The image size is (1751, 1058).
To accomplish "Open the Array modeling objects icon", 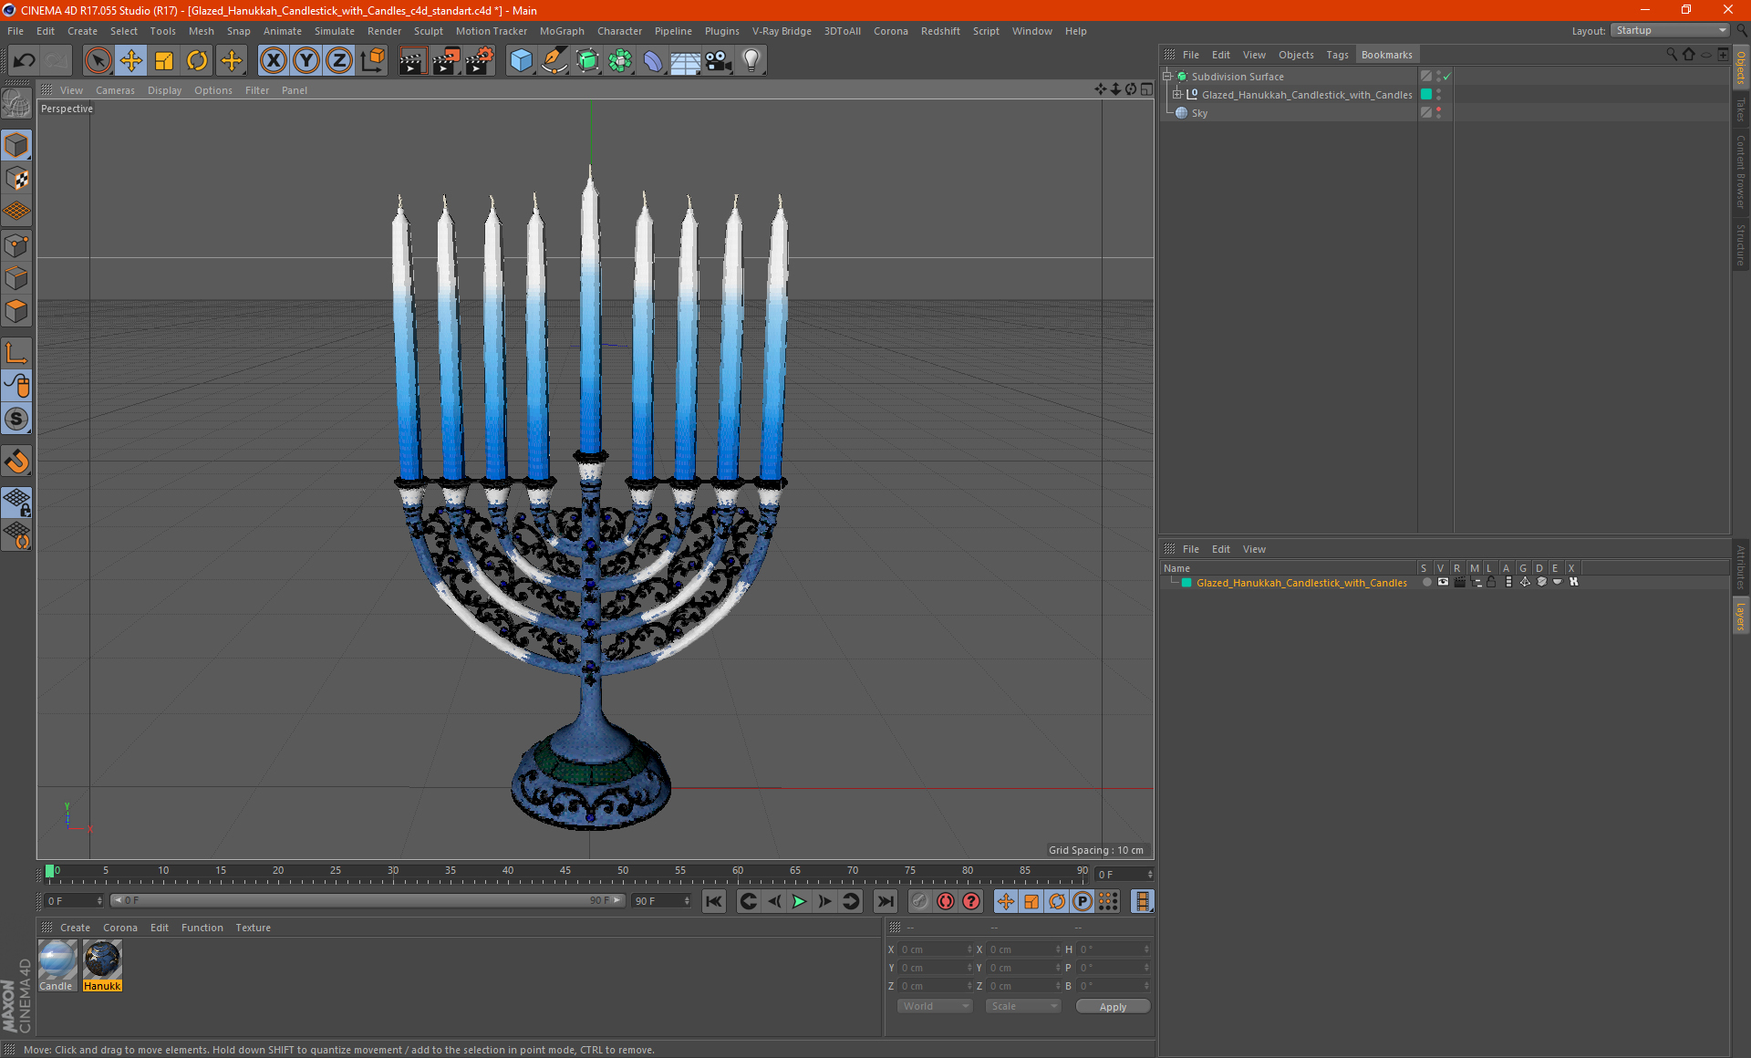I will click(x=620, y=61).
